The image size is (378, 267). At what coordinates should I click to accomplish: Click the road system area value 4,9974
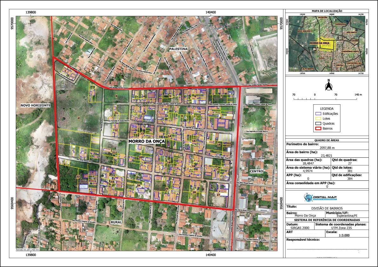[x=308, y=171]
